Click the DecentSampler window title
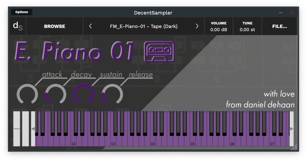 click(x=153, y=13)
